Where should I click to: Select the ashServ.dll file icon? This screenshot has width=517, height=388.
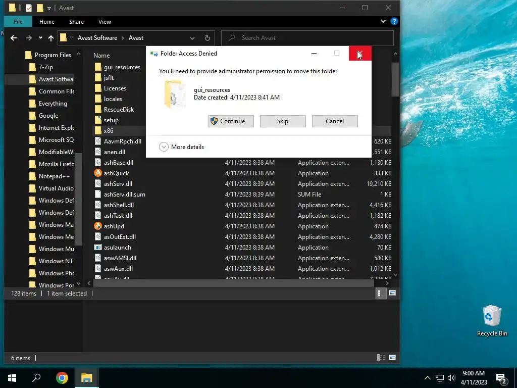coord(98,184)
